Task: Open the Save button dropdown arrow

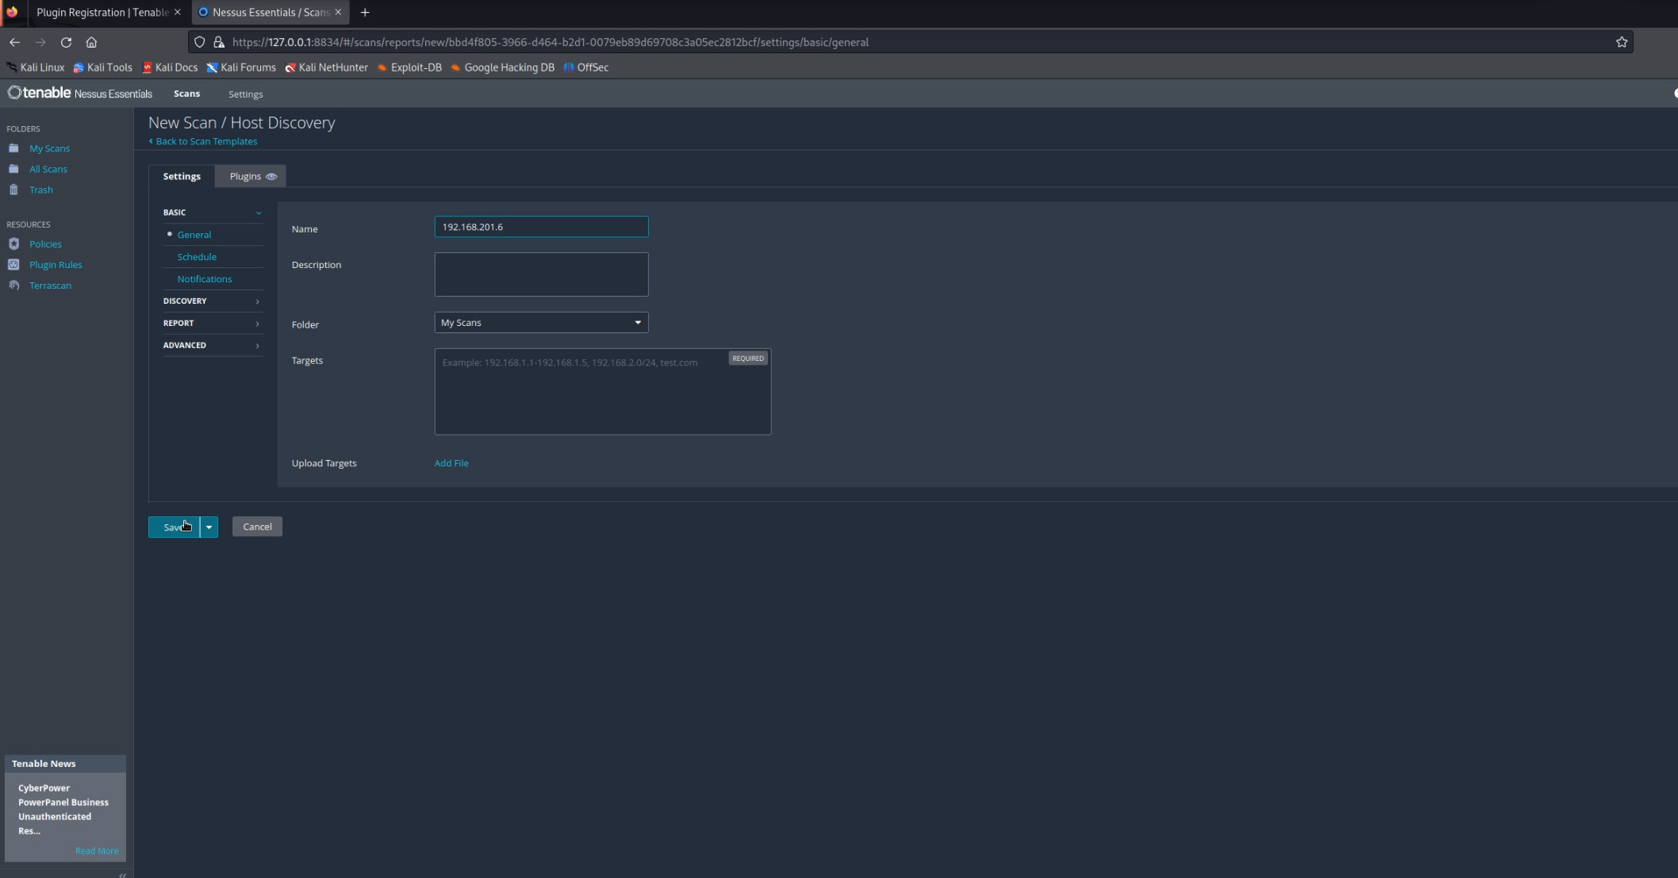Action: point(209,527)
